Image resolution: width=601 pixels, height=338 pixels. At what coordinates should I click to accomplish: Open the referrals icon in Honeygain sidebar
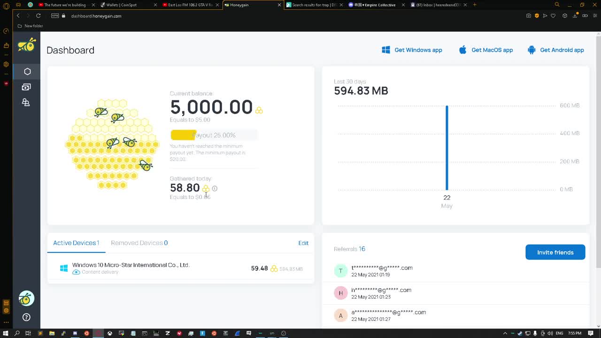pyautogui.click(x=26, y=102)
